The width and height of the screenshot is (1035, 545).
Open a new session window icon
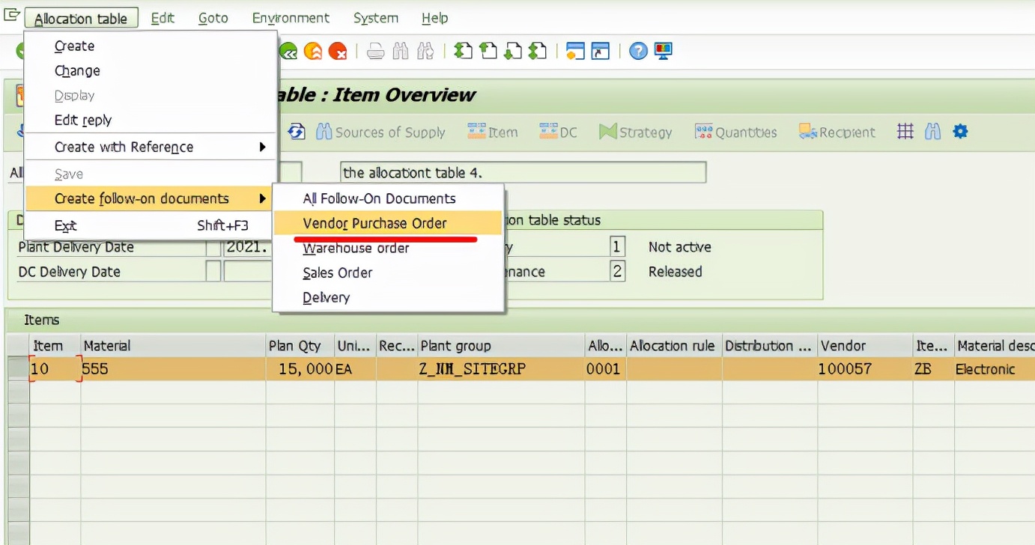pyautogui.click(x=575, y=51)
